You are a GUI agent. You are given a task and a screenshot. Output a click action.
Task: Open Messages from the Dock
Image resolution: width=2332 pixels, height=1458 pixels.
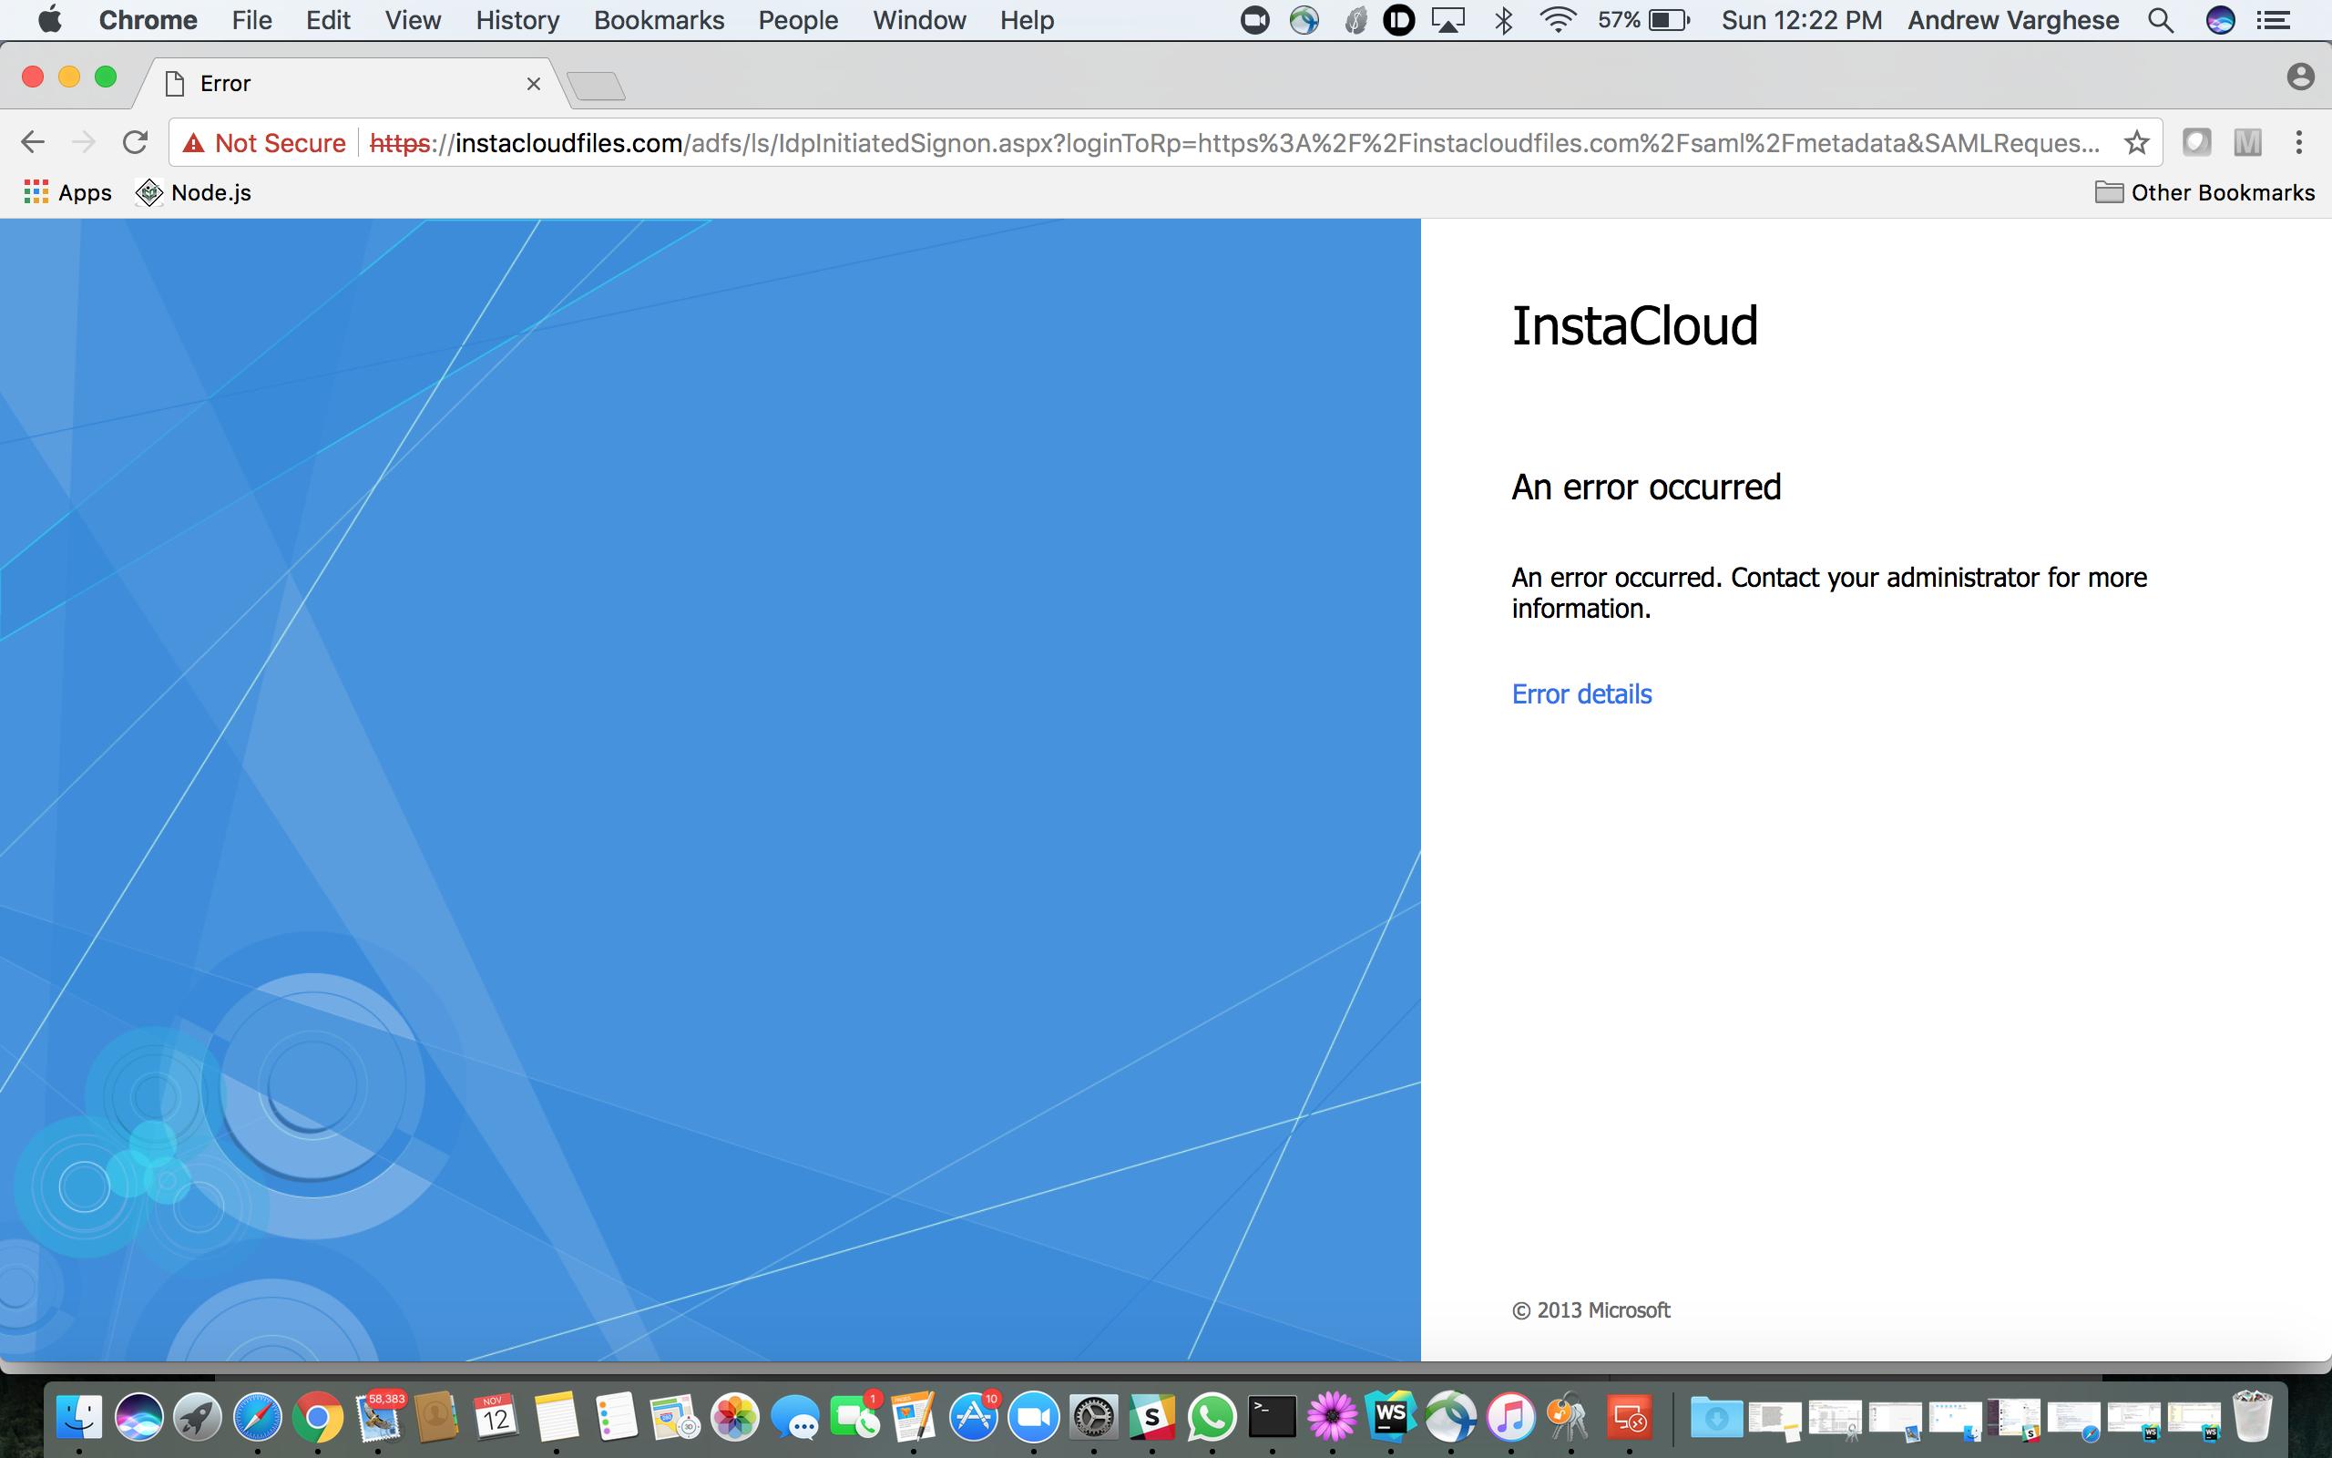795,1418
